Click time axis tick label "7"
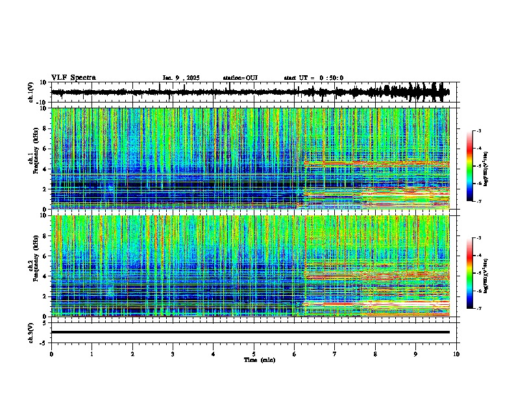Image resolution: width=514 pixels, height=397 pixels. pyautogui.click(x=335, y=354)
